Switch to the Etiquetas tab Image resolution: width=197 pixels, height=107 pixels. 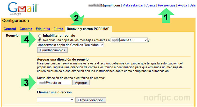[43, 29]
